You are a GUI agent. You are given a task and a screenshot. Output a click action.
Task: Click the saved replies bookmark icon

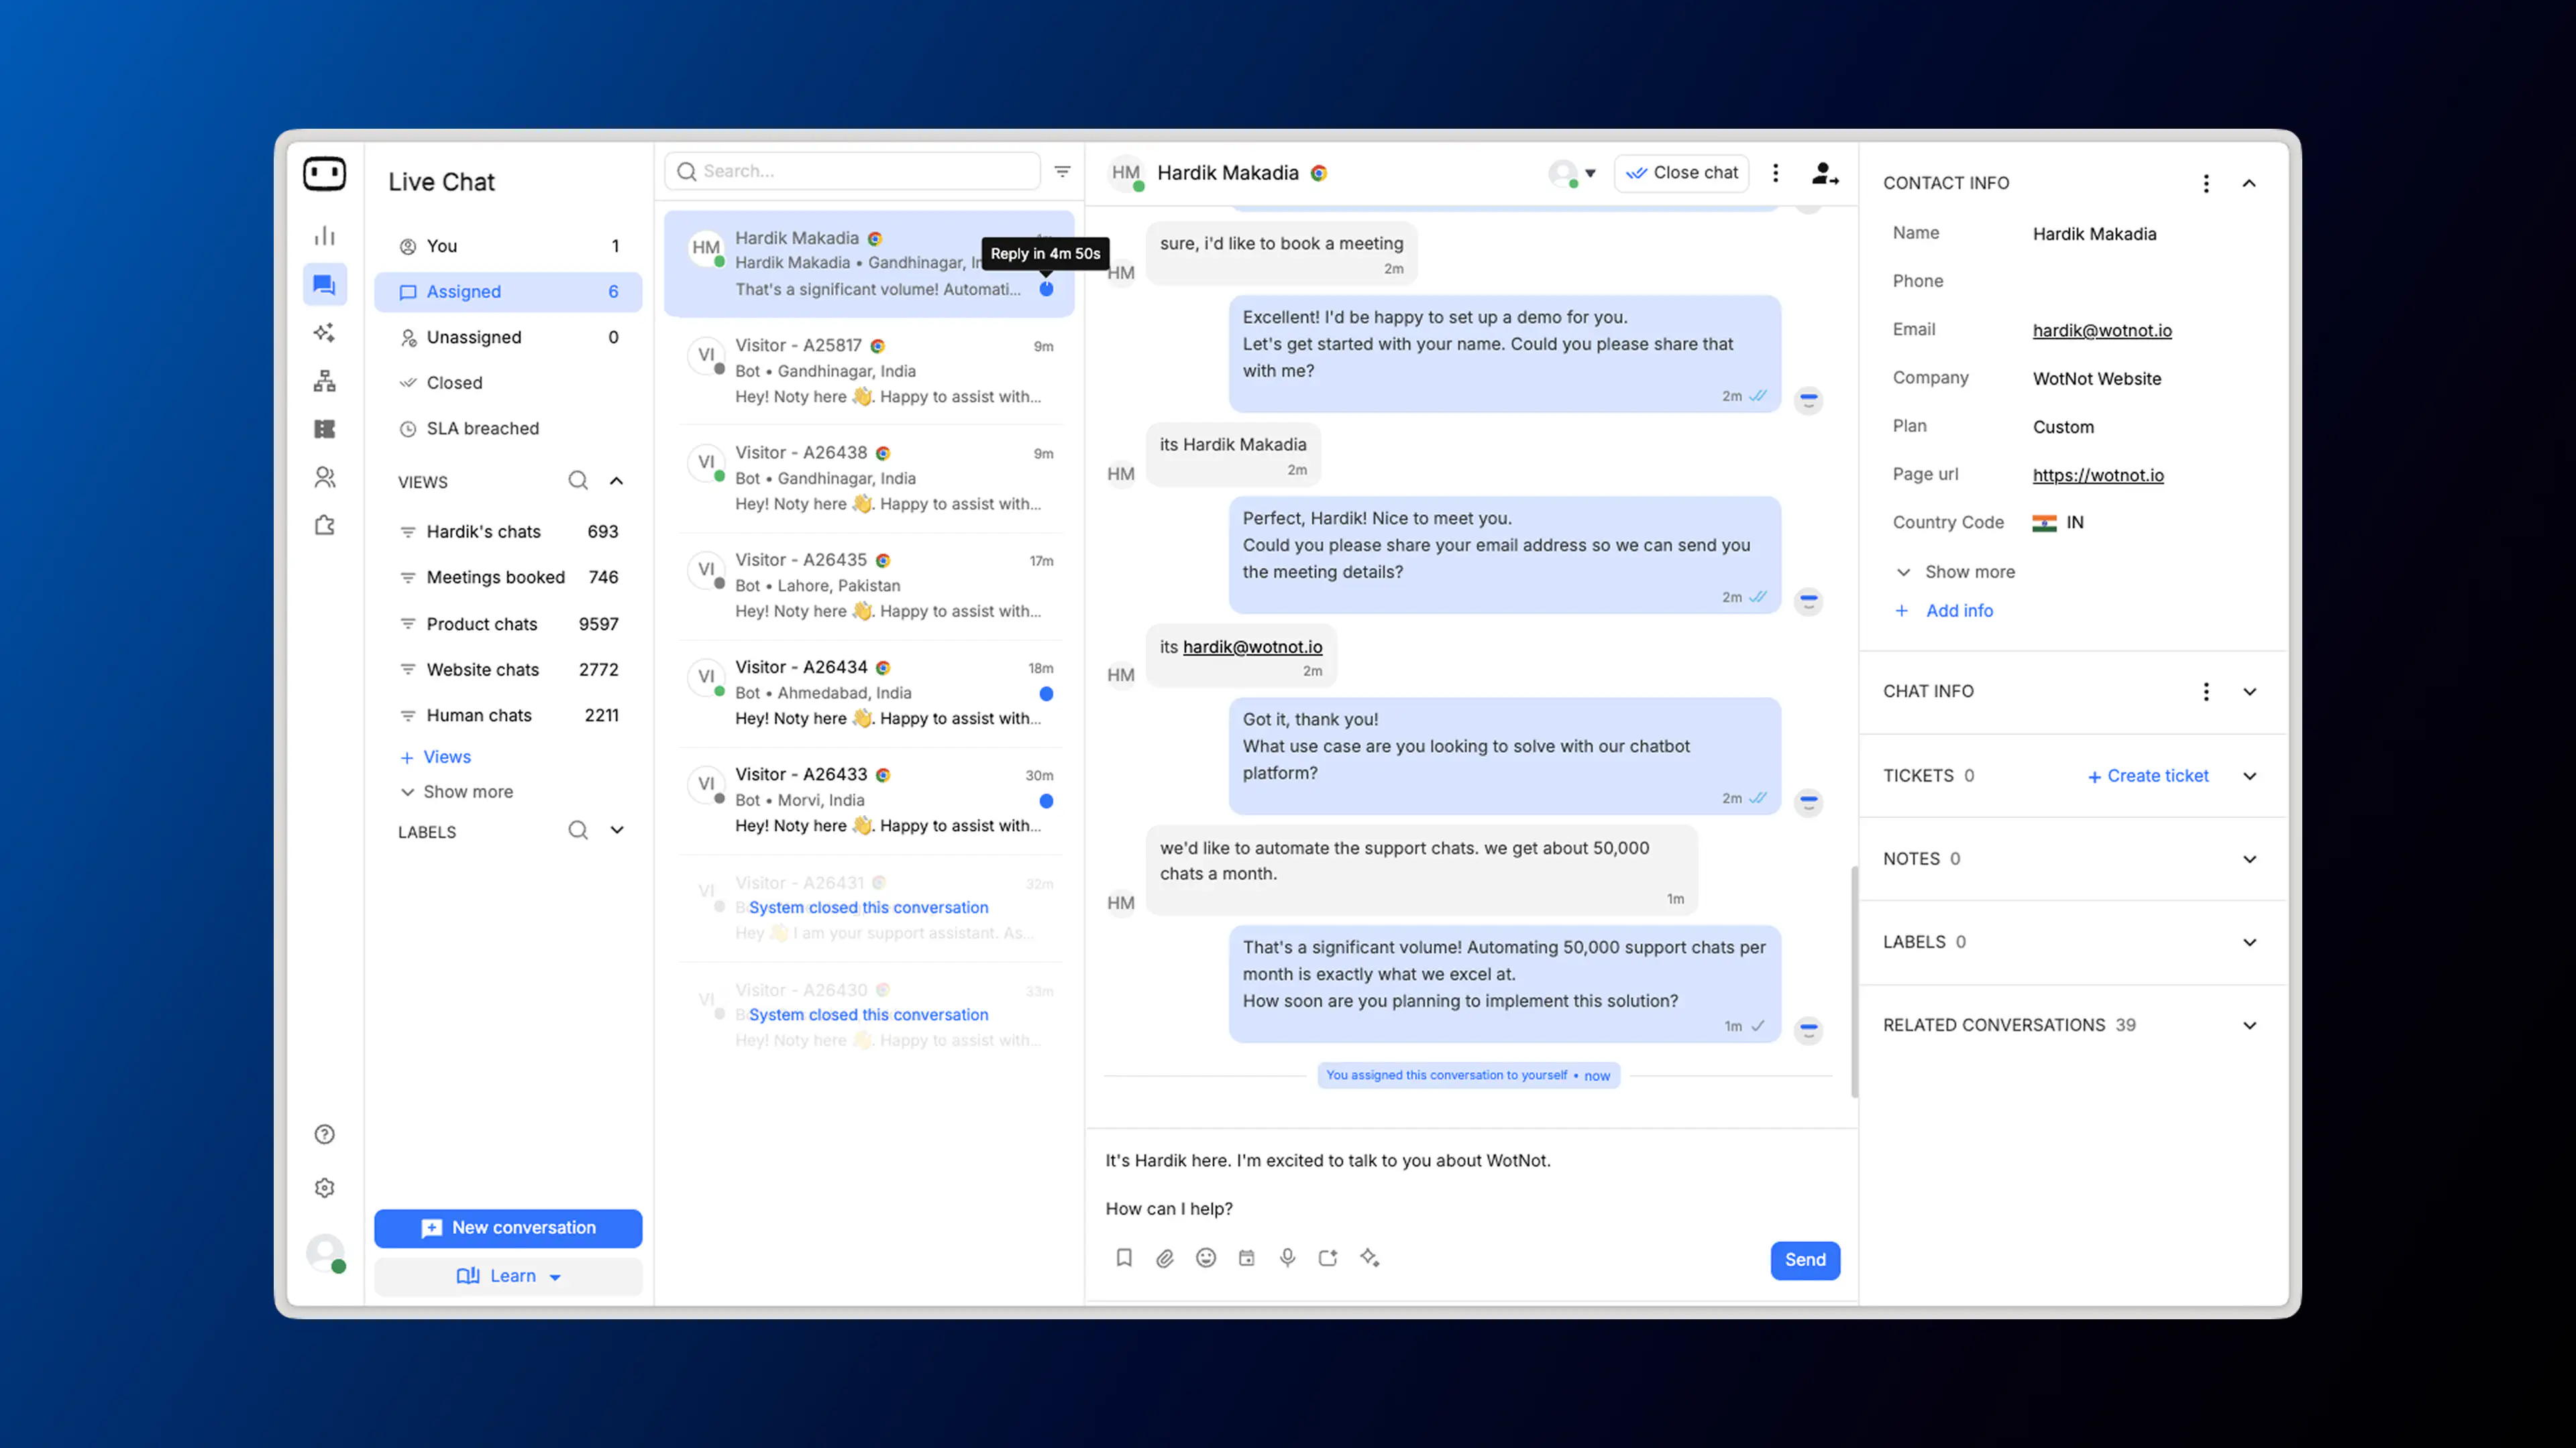(x=1124, y=1258)
